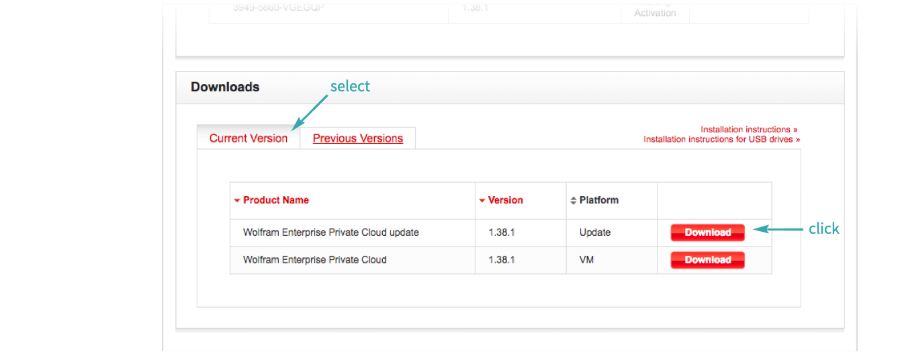Download the Wolfram Enterprise Private Cloud update
This screenshot has width=900, height=352.
[x=707, y=232]
